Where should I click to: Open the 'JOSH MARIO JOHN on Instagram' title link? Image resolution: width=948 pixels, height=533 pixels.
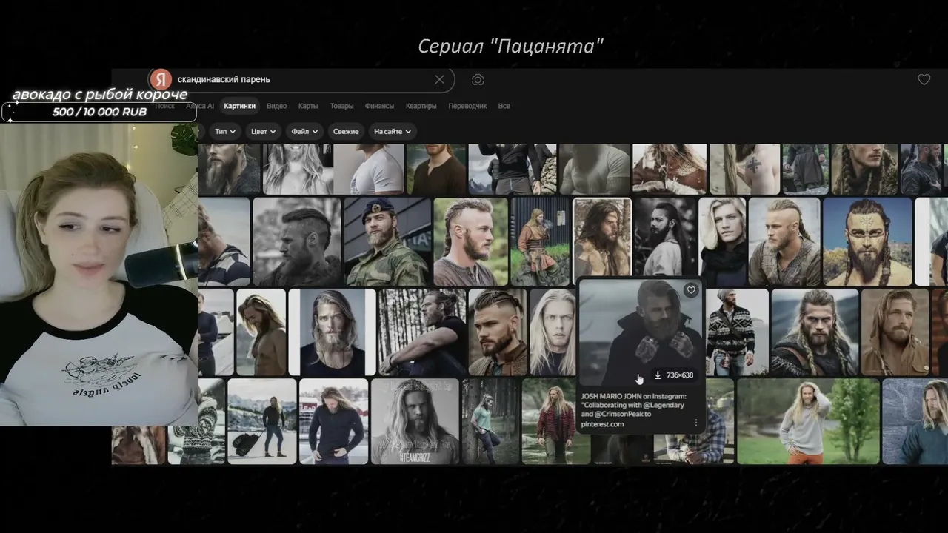click(633, 405)
